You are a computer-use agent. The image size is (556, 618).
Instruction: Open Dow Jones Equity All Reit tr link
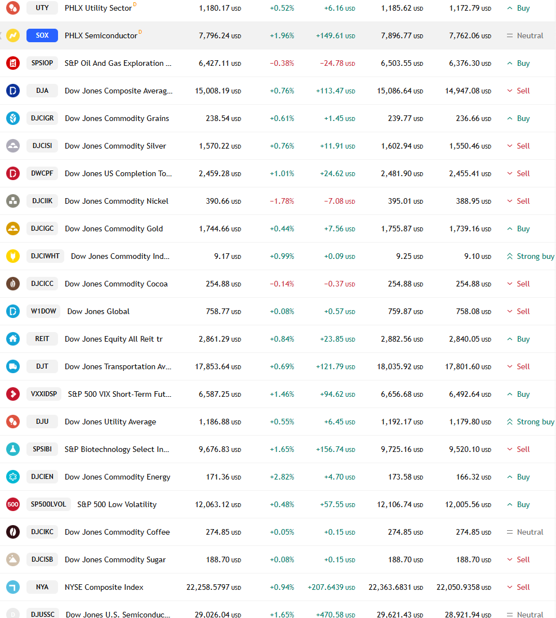pos(114,339)
